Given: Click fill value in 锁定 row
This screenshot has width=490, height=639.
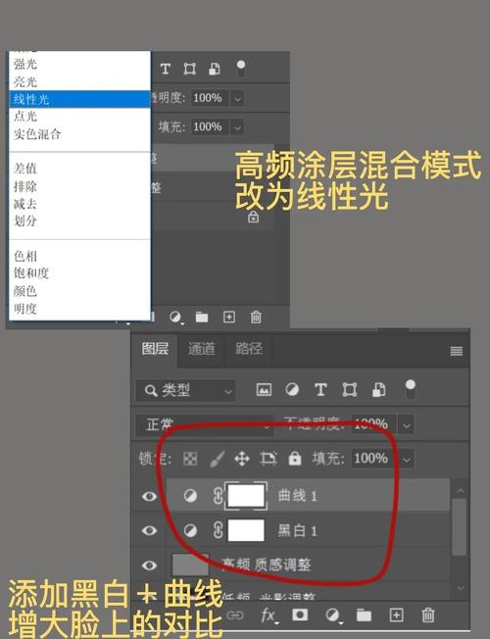Looking at the screenshot, I should coord(372,459).
